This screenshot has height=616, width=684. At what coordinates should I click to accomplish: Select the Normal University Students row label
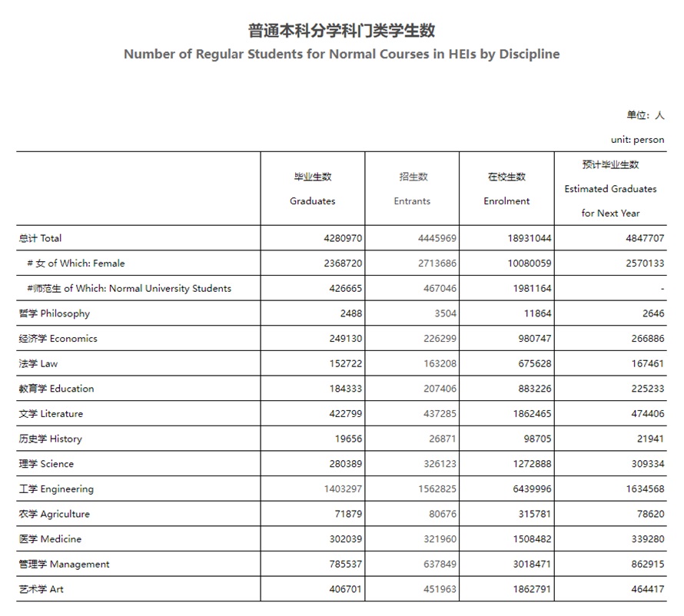[x=129, y=289]
